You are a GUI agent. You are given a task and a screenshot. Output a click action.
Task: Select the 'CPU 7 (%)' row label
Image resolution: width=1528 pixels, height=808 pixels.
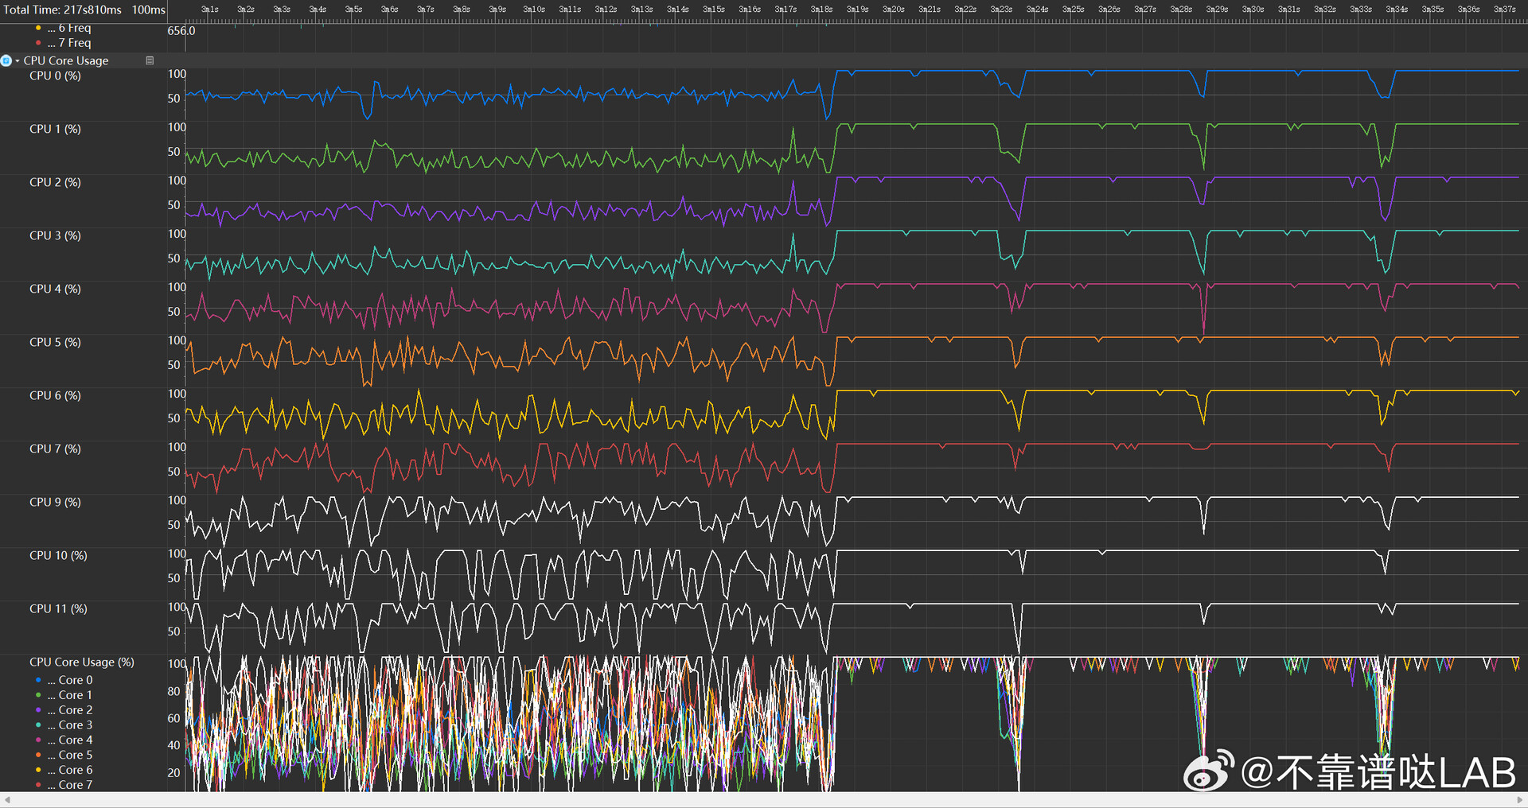pyautogui.click(x=55, y=449)
